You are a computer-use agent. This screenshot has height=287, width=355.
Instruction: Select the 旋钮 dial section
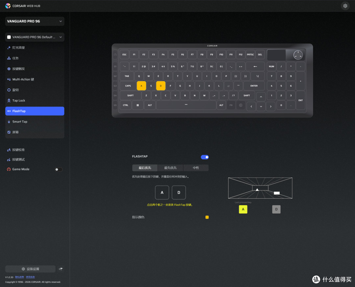[35, 90]
